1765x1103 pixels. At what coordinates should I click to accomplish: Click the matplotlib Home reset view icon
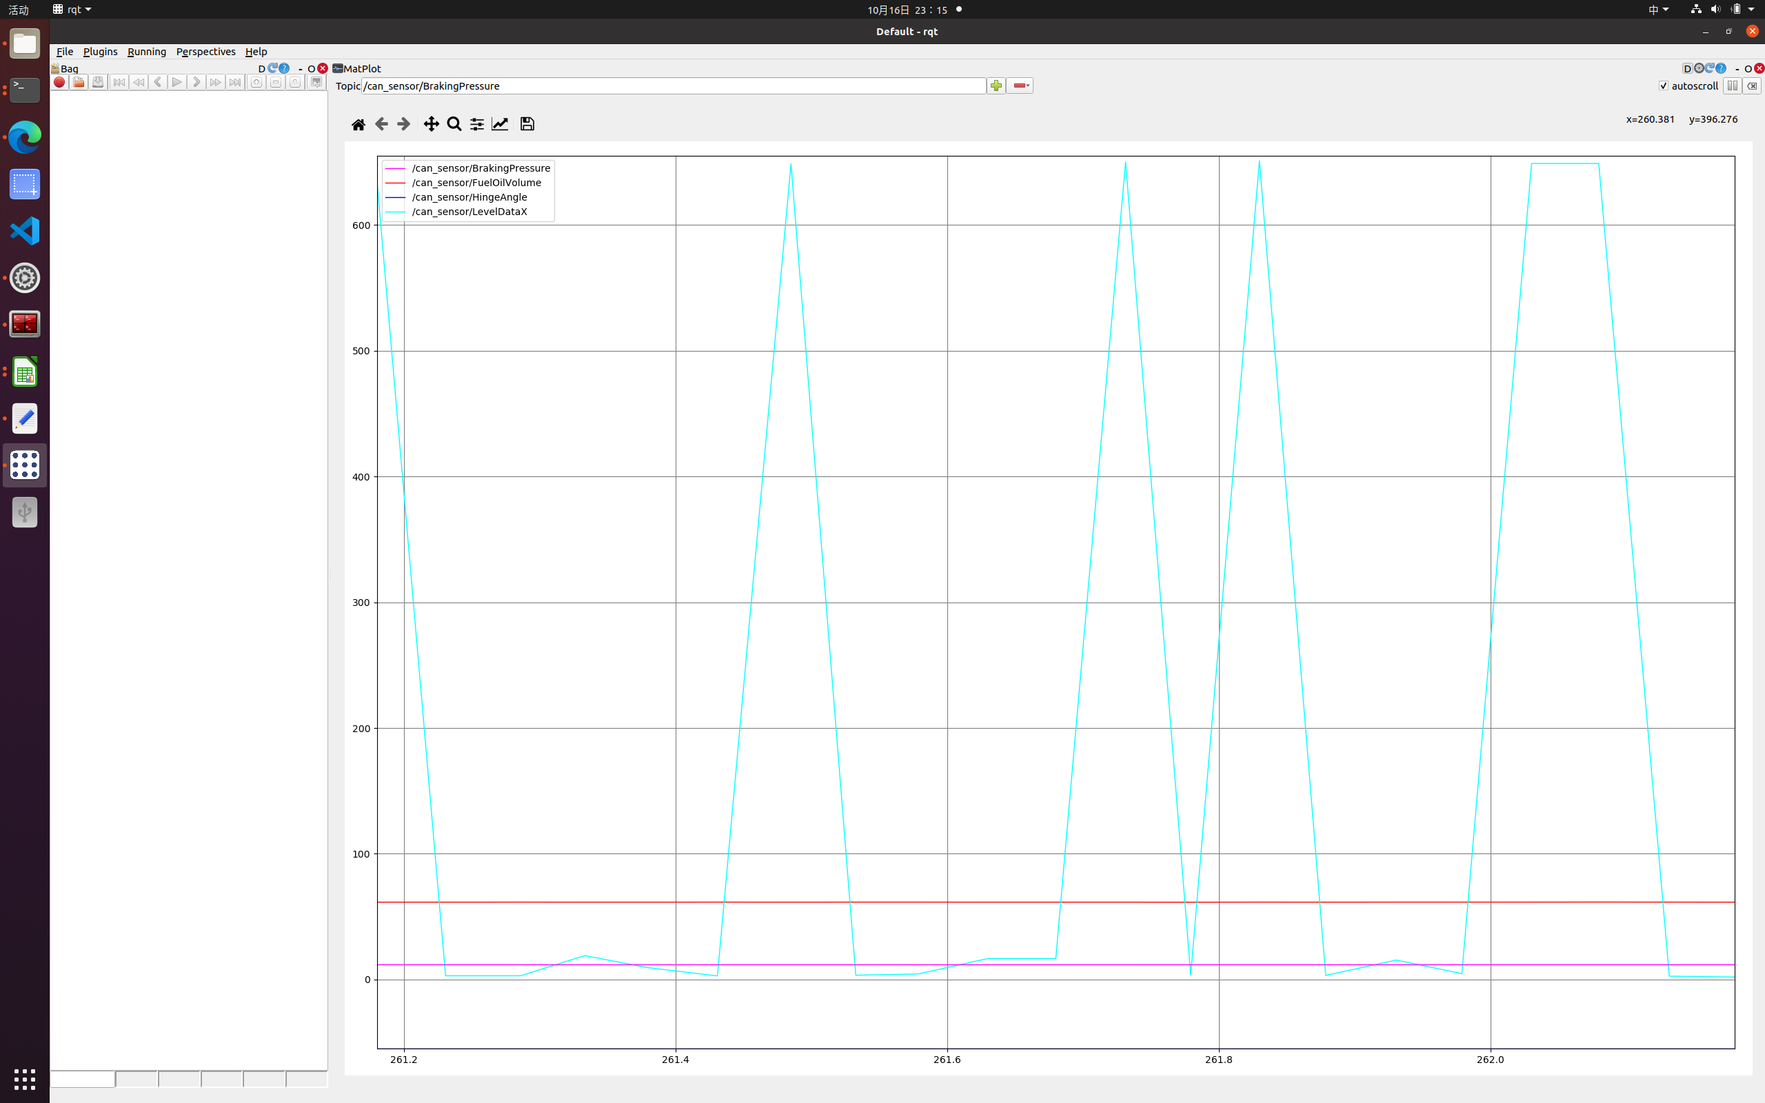(358, 124)
